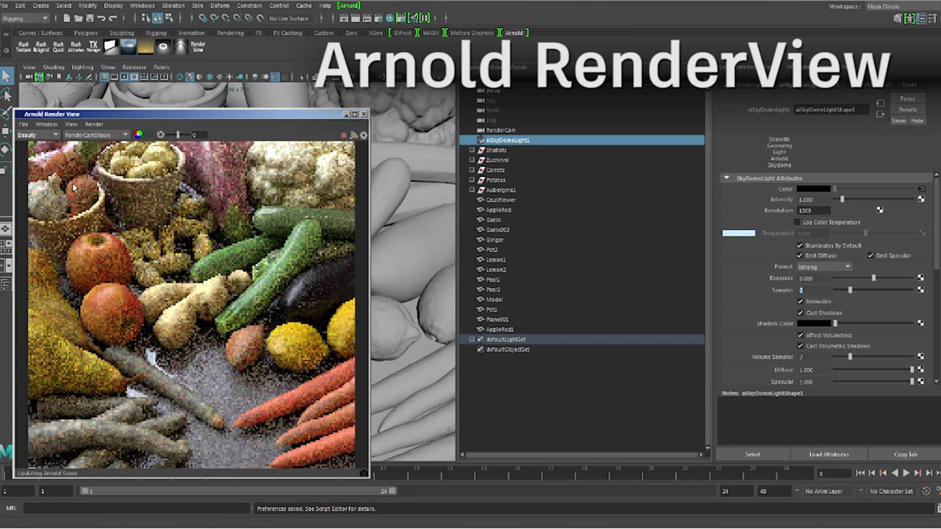
Task: Click the viewport select camera icon
Action: pyautogui.click(x=28, y=77)
